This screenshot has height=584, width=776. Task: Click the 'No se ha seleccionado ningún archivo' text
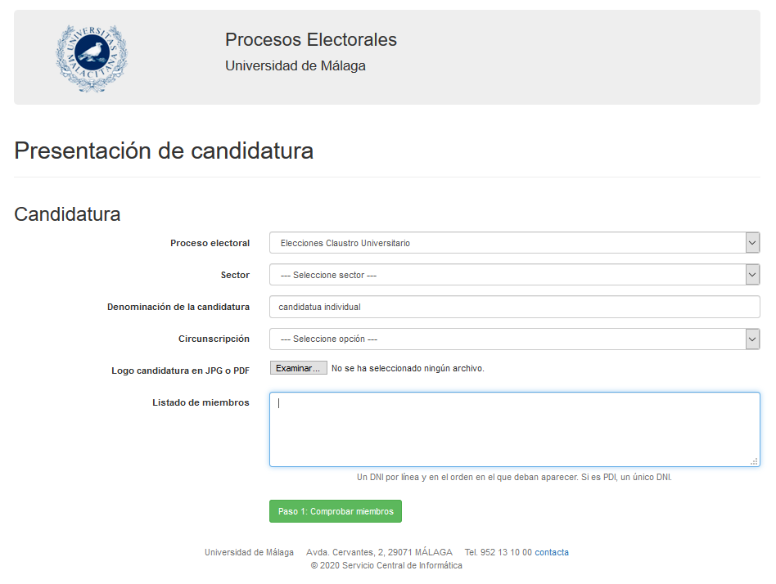point(408,368)
